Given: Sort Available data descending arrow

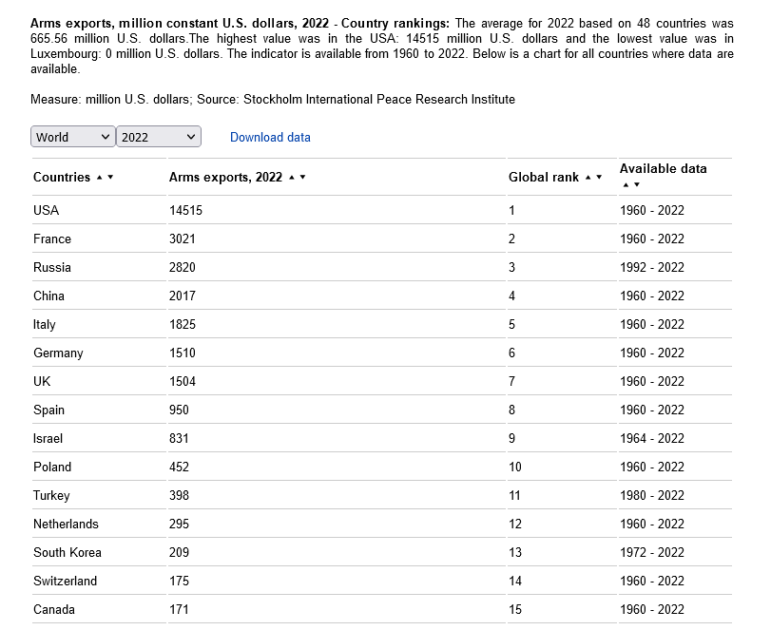Looking at the screenshot, I should [x=637, y=184].
